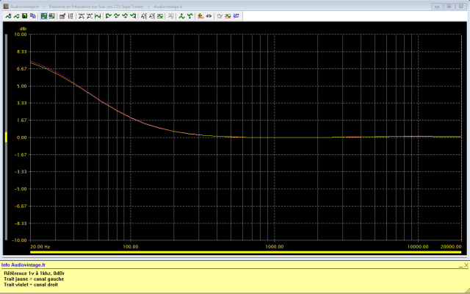Click the first crossed-arrows zoom fit icon

tap(82, 16)
